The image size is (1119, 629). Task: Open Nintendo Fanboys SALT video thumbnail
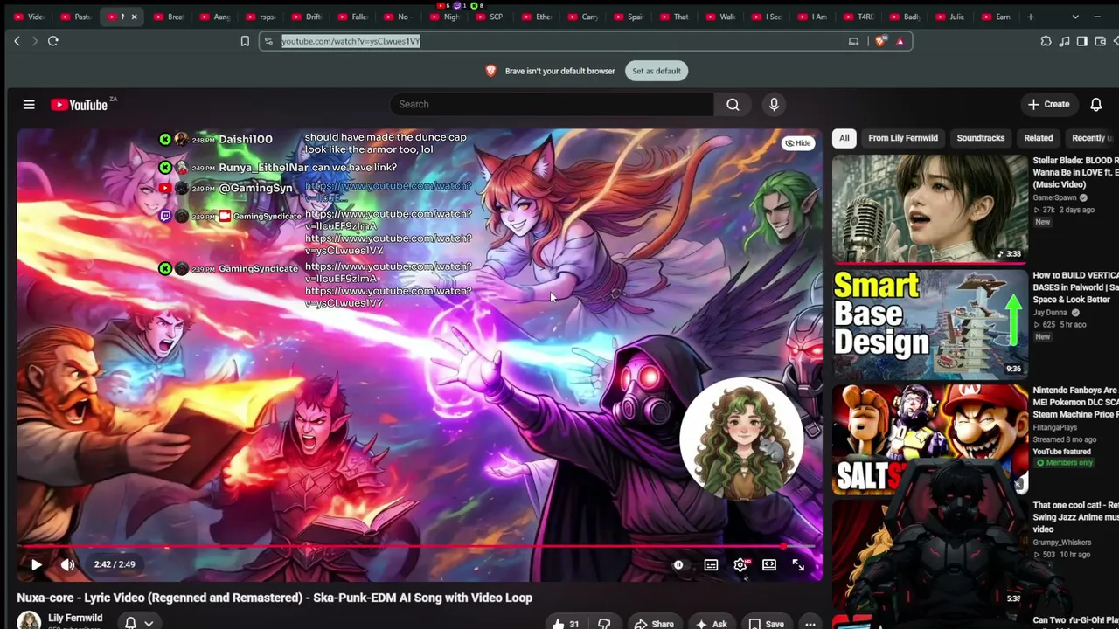click(930, 439)
